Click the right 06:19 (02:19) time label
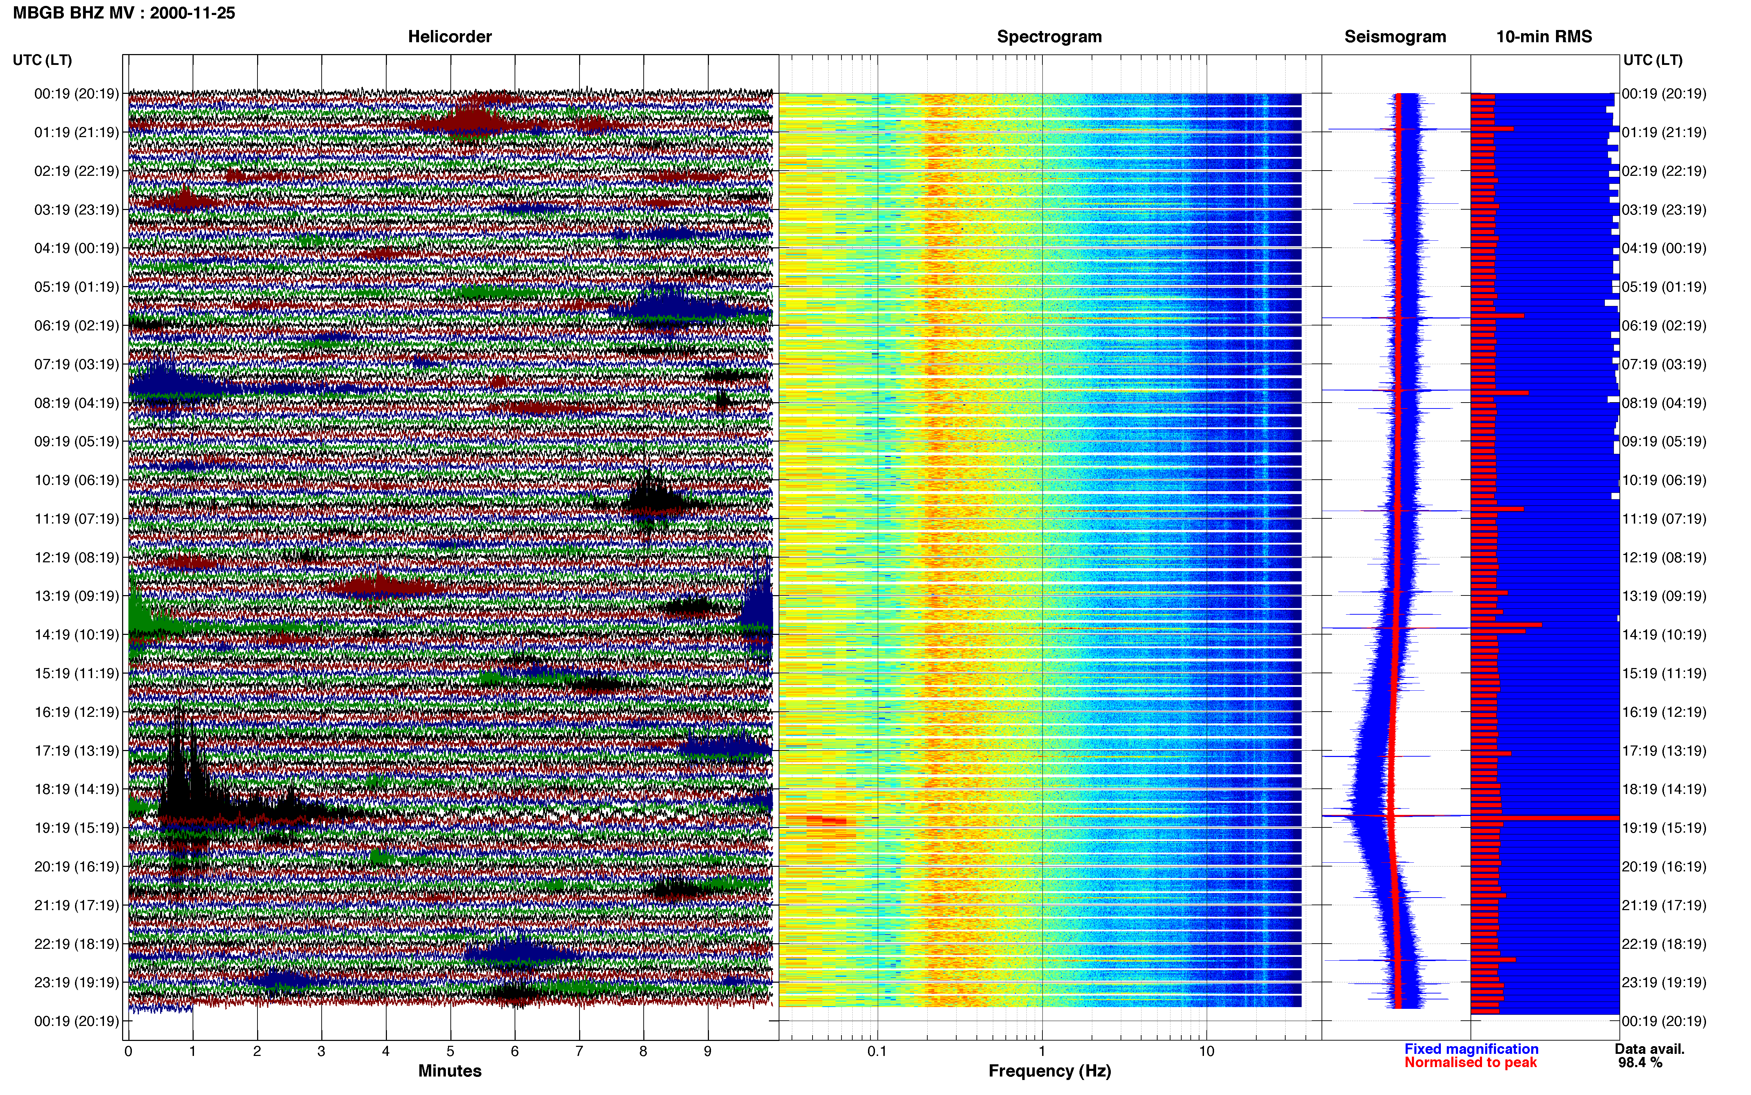Image resolution: width=1751 pixels, height=1095 pixels. pos(1664,326)
